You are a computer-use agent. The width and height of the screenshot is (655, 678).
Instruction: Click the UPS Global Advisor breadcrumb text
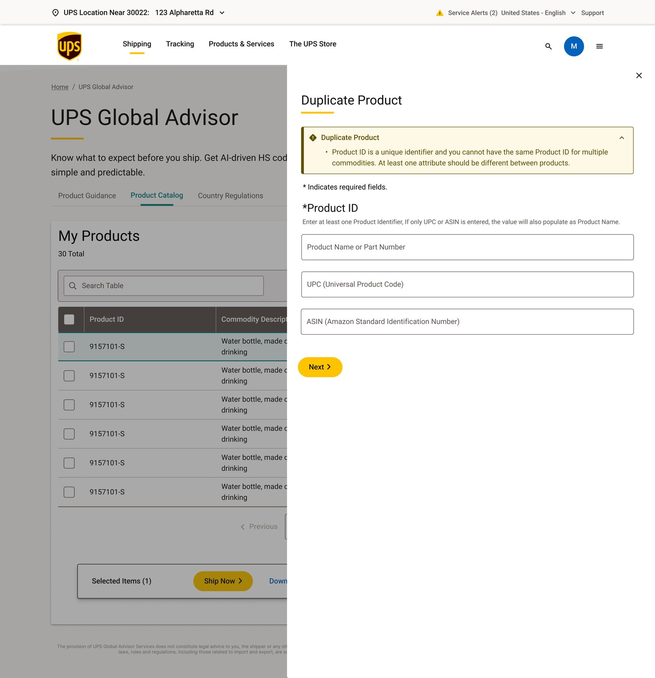pos(106,87)
